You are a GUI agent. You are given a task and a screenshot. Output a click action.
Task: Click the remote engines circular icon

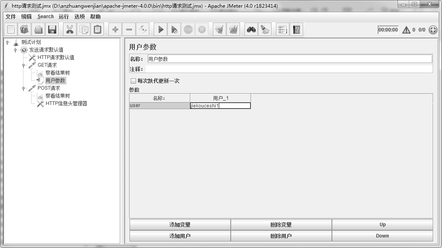(x=433, y=30)
